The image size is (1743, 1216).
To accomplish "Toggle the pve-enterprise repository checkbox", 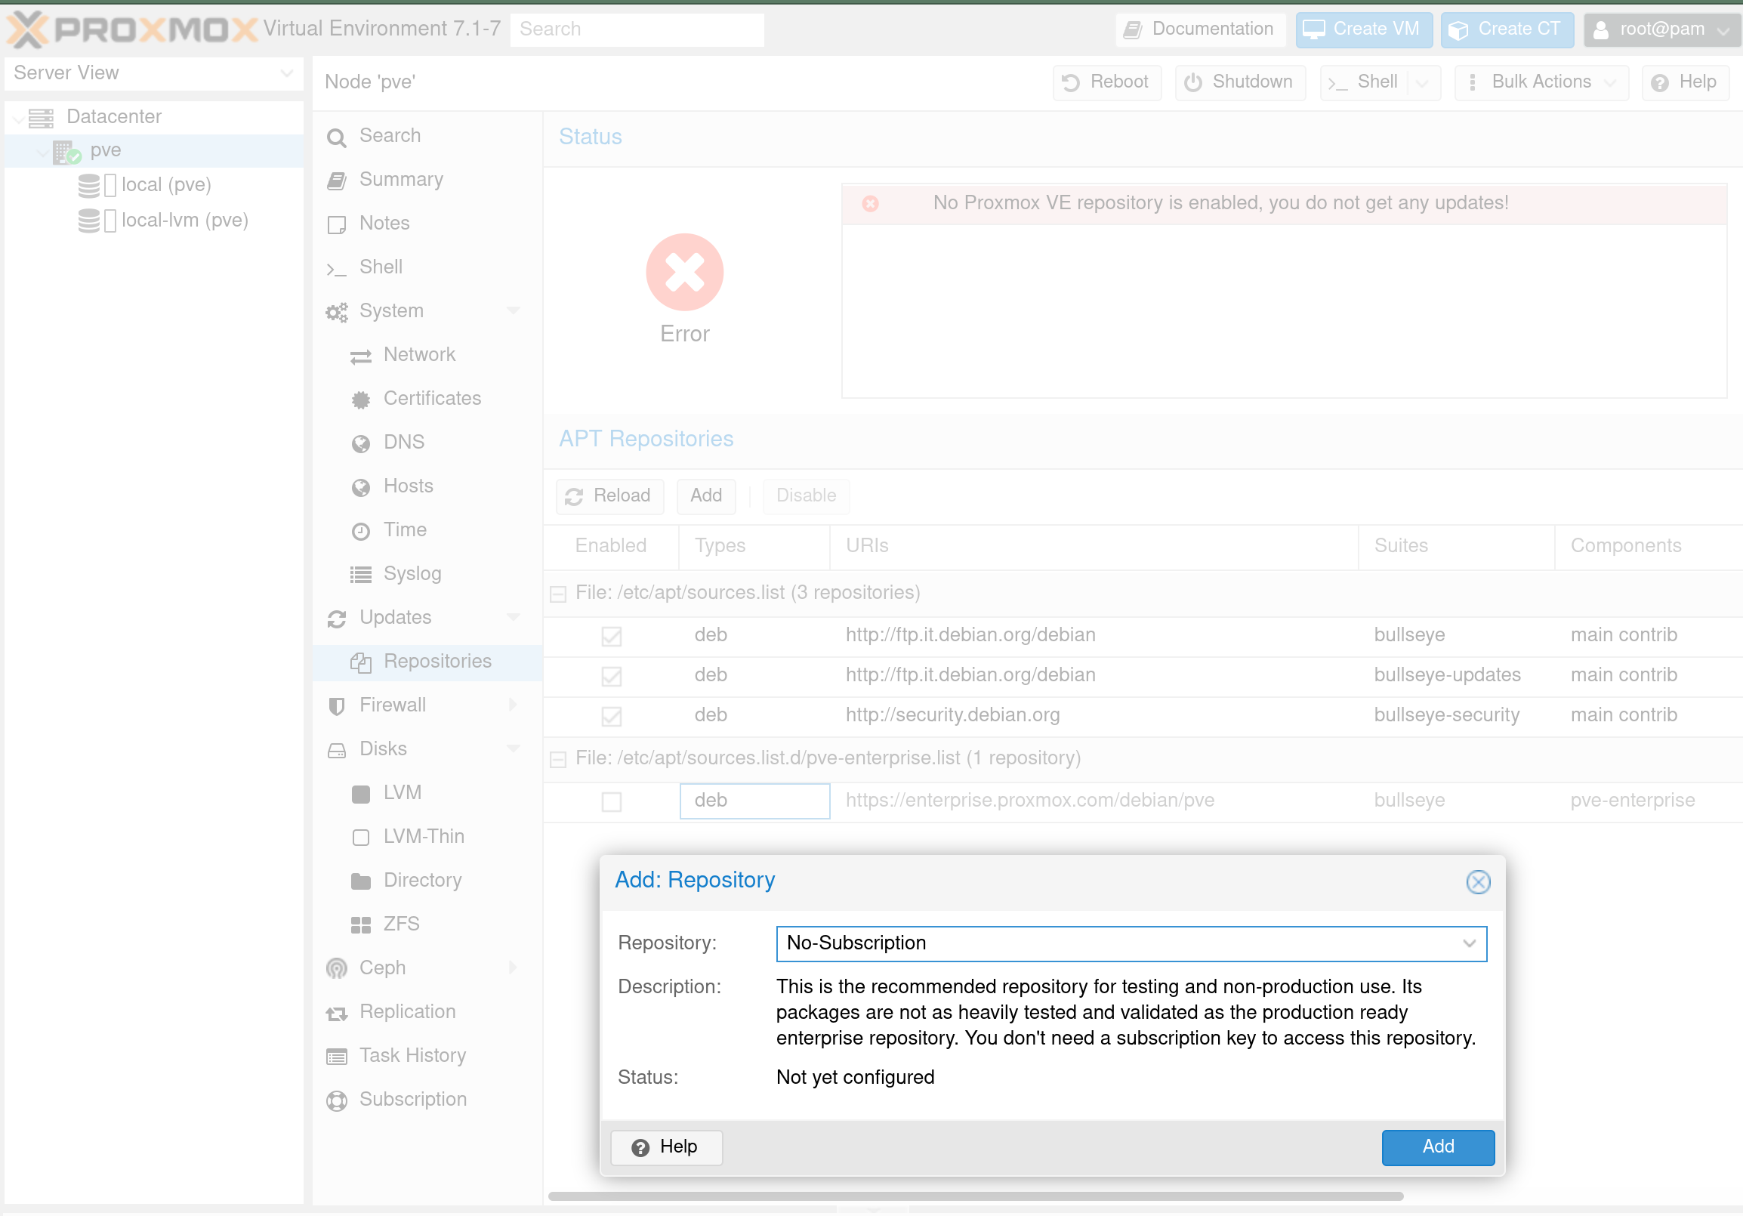I will coord(611,799).
